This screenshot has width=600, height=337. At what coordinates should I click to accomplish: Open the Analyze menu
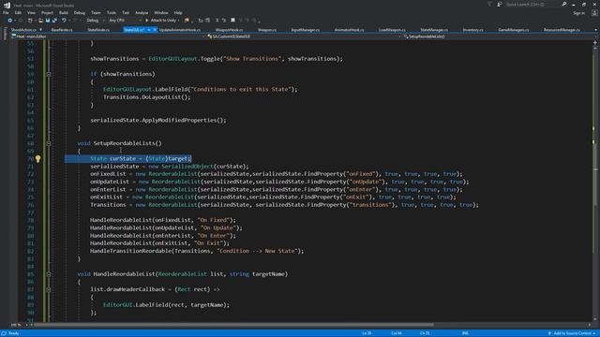pos(142,12)
